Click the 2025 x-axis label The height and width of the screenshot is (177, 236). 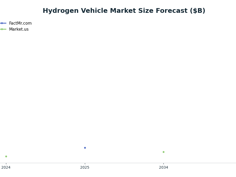point(85,167)
